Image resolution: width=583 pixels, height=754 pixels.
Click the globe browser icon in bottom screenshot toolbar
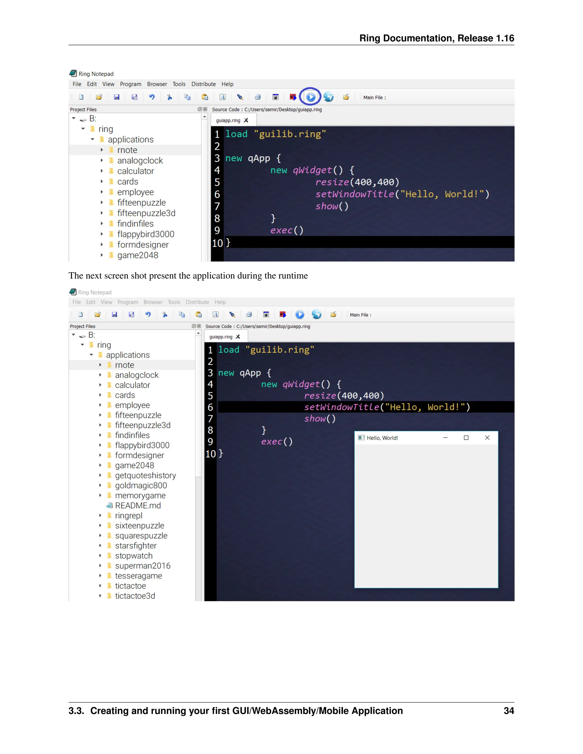[316, 314]
